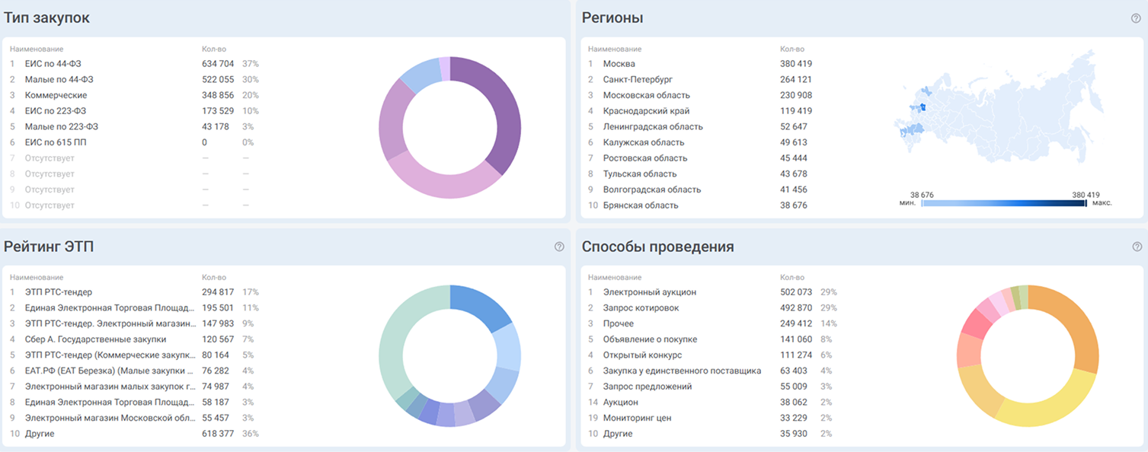Viewport: 1148px width, 452px height.
Task: Open help icon for Регионы panel
Action: point(1136,18)
